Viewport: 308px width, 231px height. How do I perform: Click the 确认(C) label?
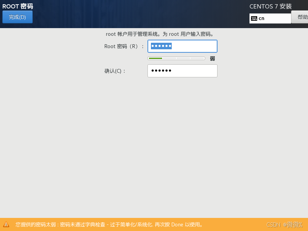click(115, 71)
